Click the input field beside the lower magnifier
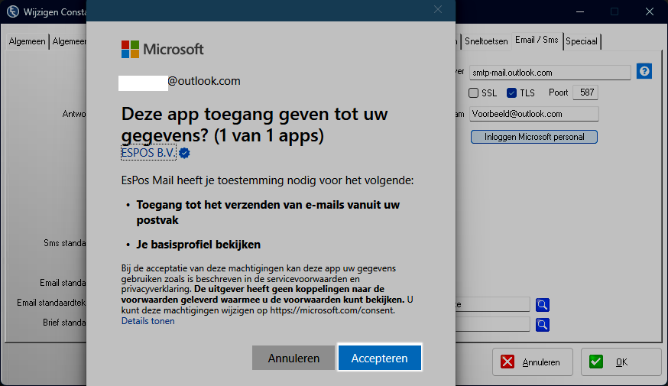668x386 pixels. pos(492,325)
